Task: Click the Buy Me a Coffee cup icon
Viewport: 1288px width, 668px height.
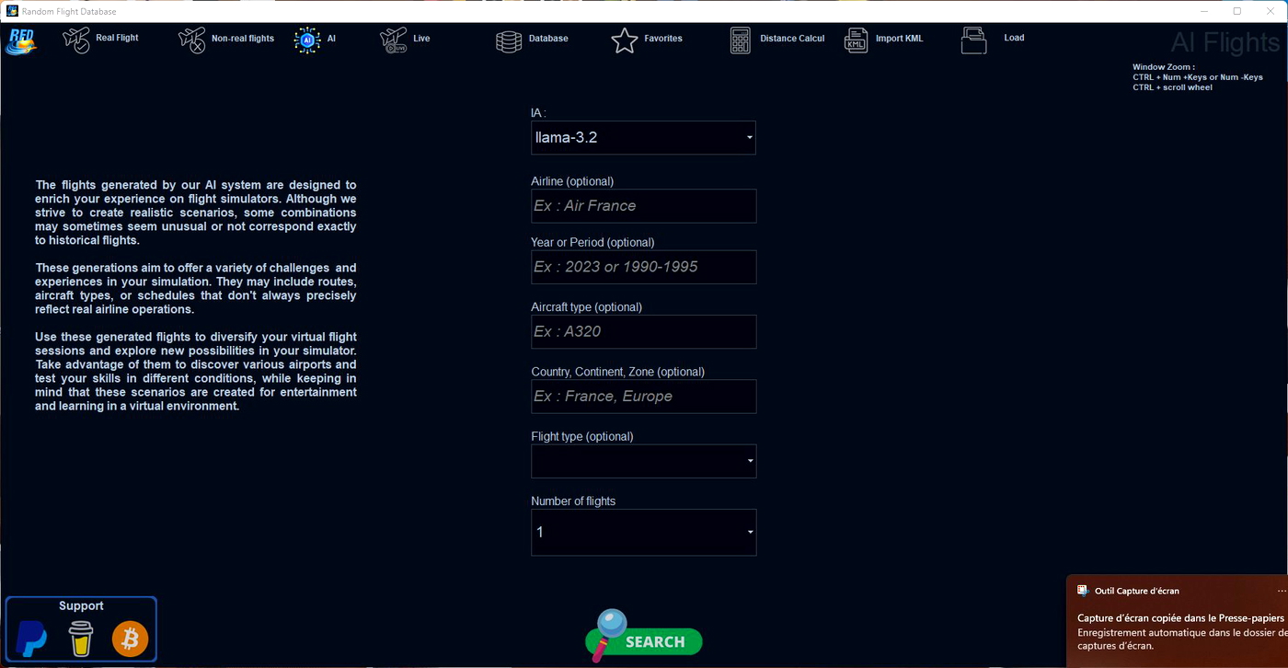Action: (81, 639)
